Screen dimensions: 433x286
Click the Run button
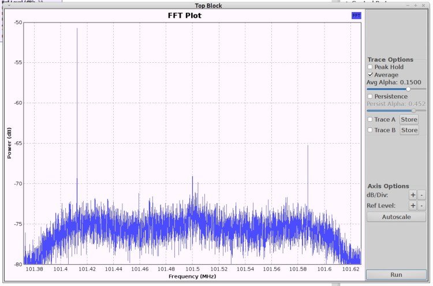click(396, 274)
